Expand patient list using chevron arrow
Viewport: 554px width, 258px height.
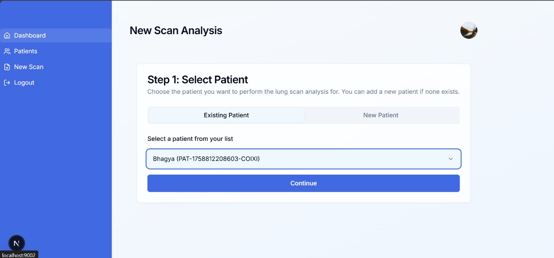451,159
